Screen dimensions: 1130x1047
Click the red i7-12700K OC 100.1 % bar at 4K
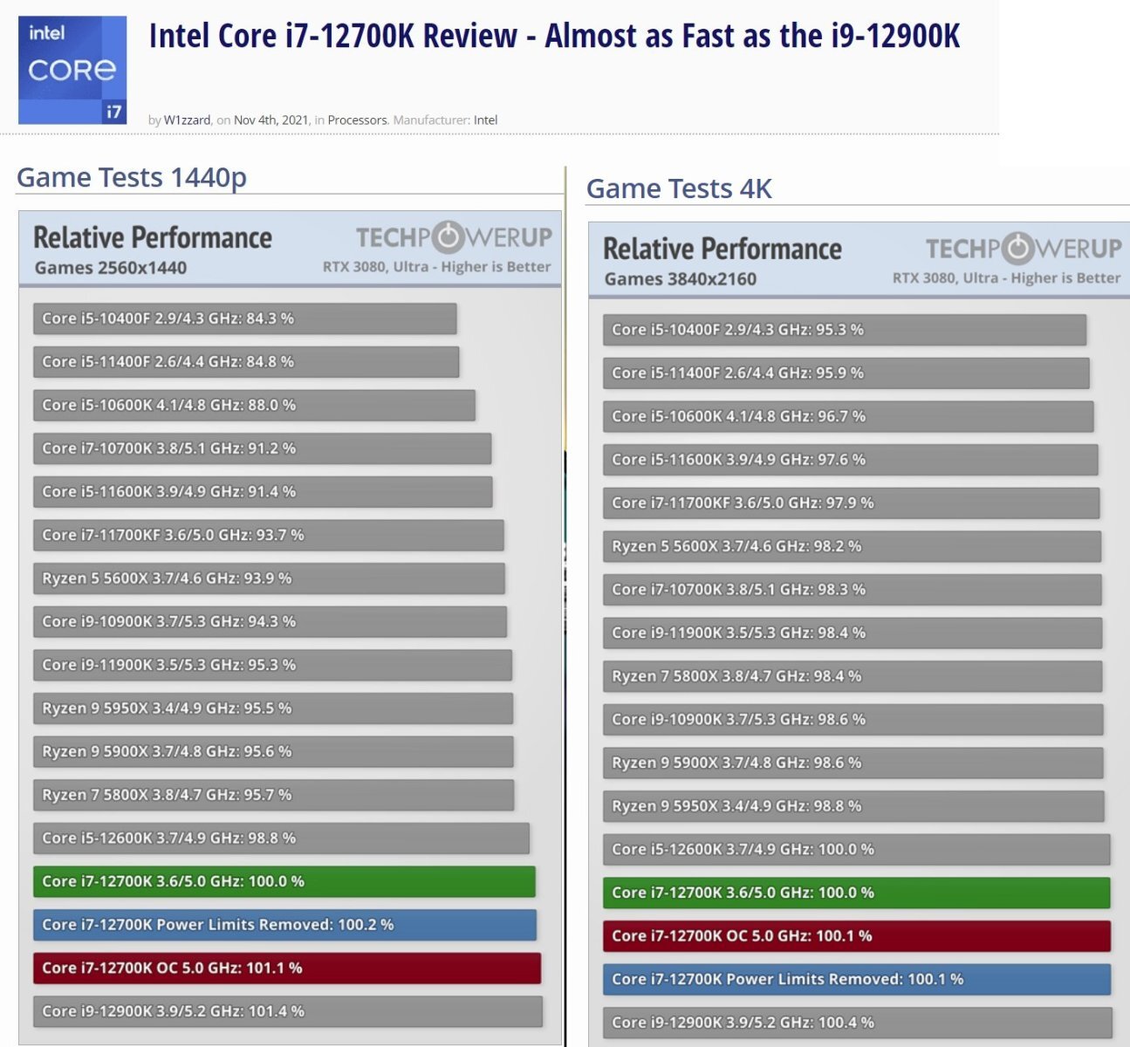tap(857, 936)
